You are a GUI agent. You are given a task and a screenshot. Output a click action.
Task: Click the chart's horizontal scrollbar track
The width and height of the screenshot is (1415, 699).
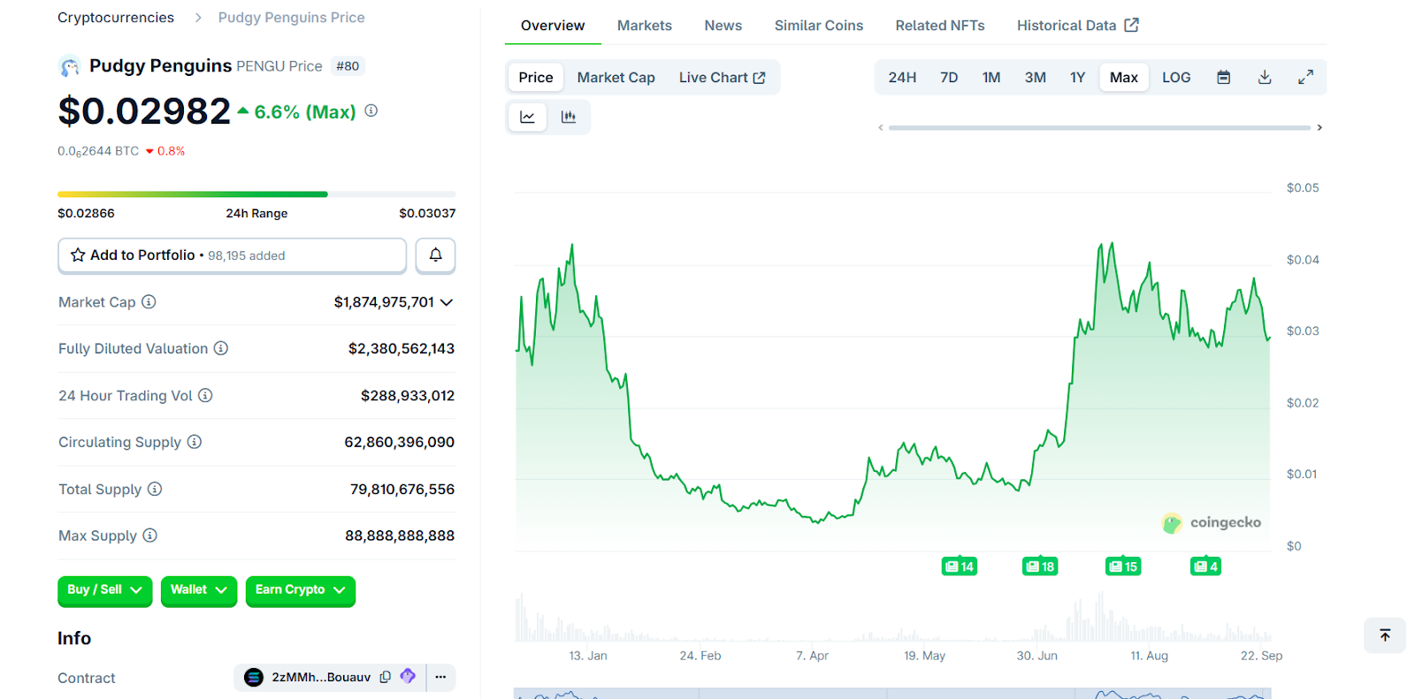1098,128
